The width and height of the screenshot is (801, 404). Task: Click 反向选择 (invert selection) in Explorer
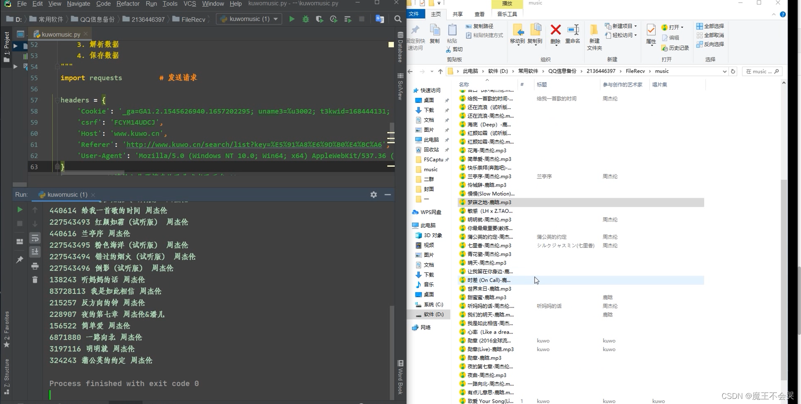pyautogui.click(x=710, y=44)
